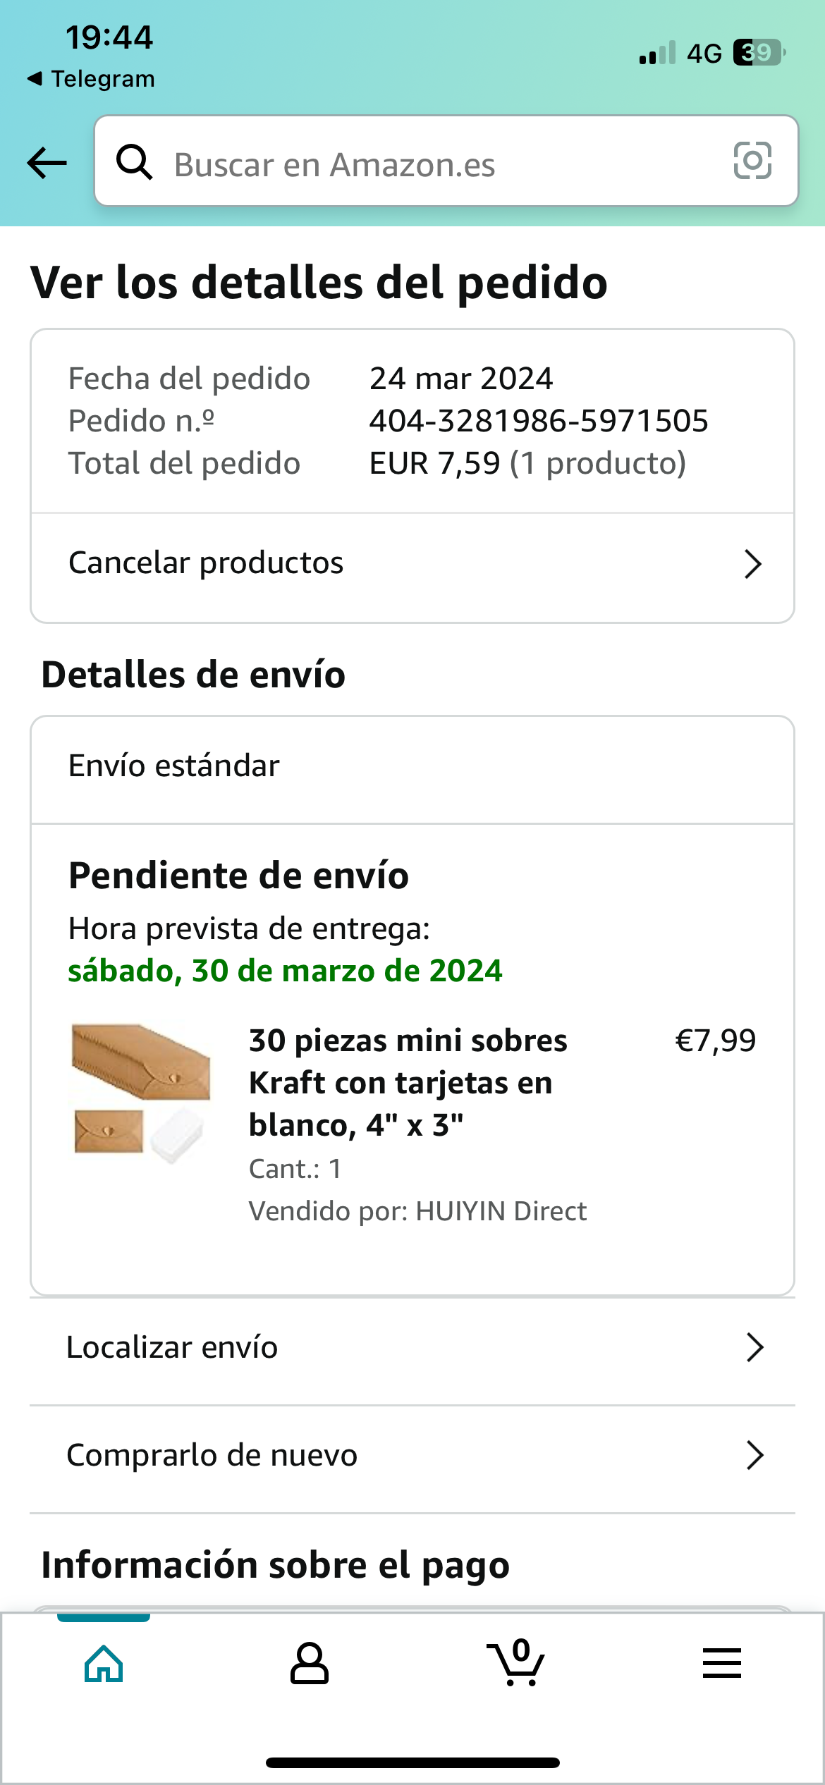Select Cancelar productos option

(412, 565)
